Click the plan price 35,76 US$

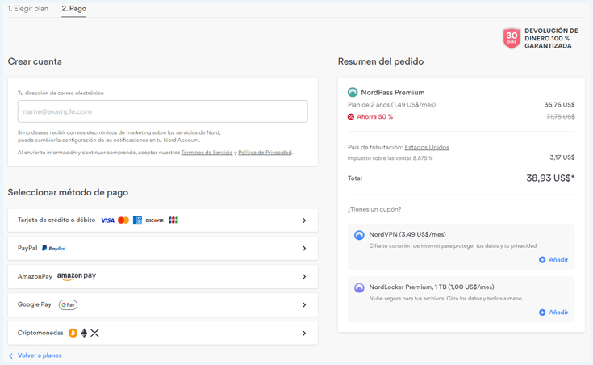(x=559, y=104)
